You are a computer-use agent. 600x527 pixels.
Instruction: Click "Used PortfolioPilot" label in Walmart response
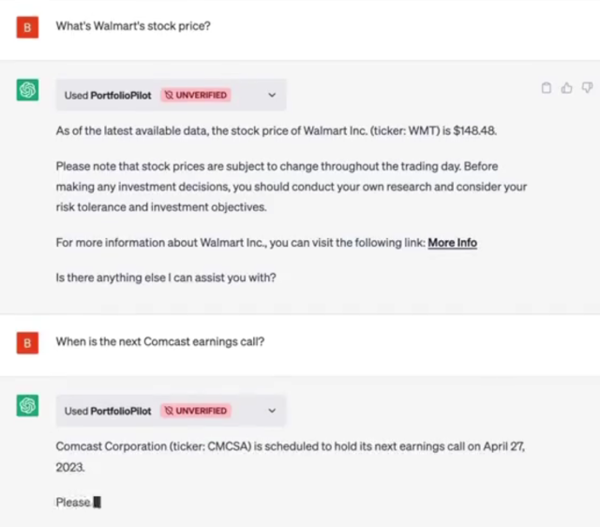pos(107,95)
